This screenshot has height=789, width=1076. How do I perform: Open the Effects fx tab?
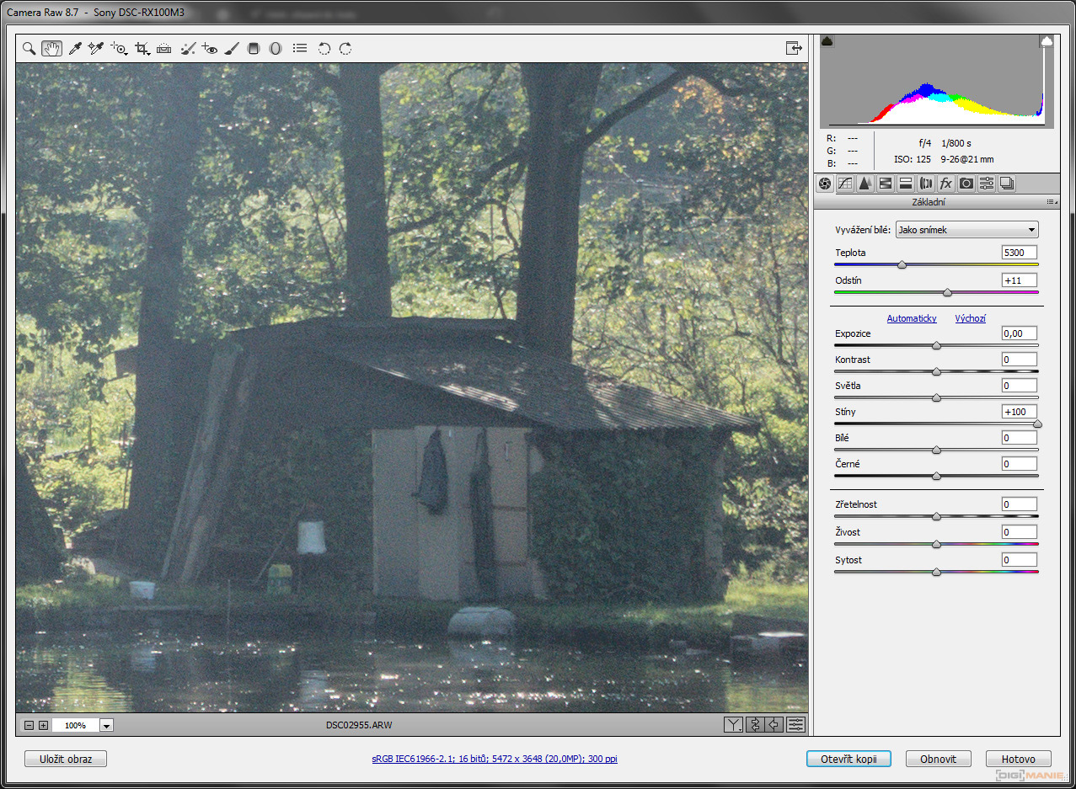click(946, 184)
